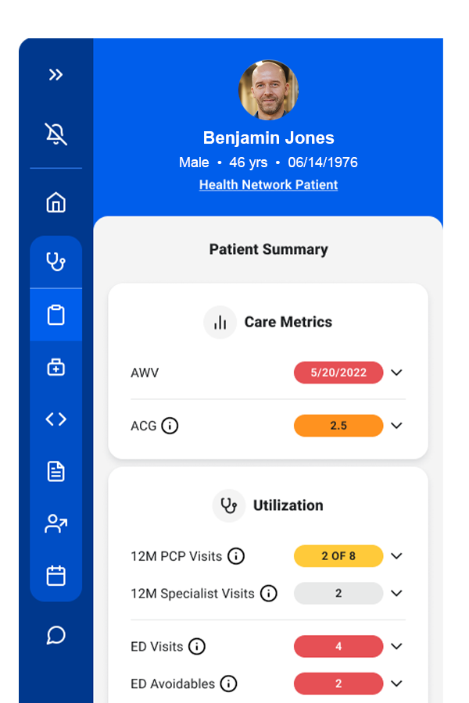This screenshot has height=703, width=469.
Task: Open the medical kit sidebar icon
Action: click(55, 367)
